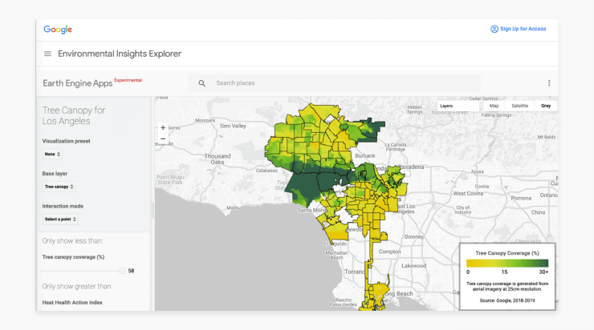594x330 pixels.
Task: Zoom in the map with plus button
Action: (x=163, y=128)
